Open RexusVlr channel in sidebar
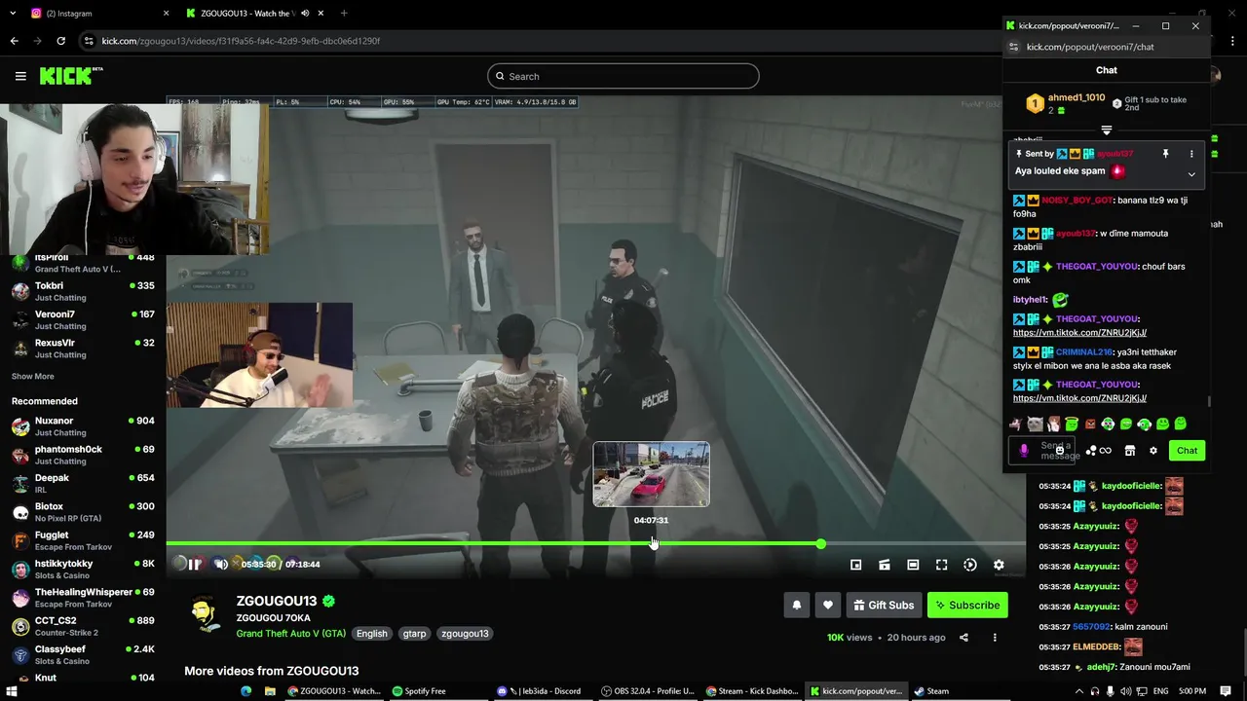Screen dimensions: 1247x701 click(83, 349)
